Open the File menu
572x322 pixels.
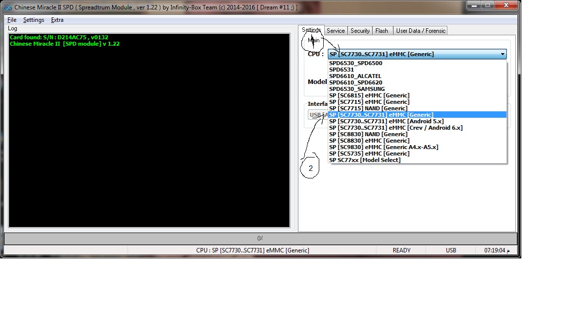[12, 20]
